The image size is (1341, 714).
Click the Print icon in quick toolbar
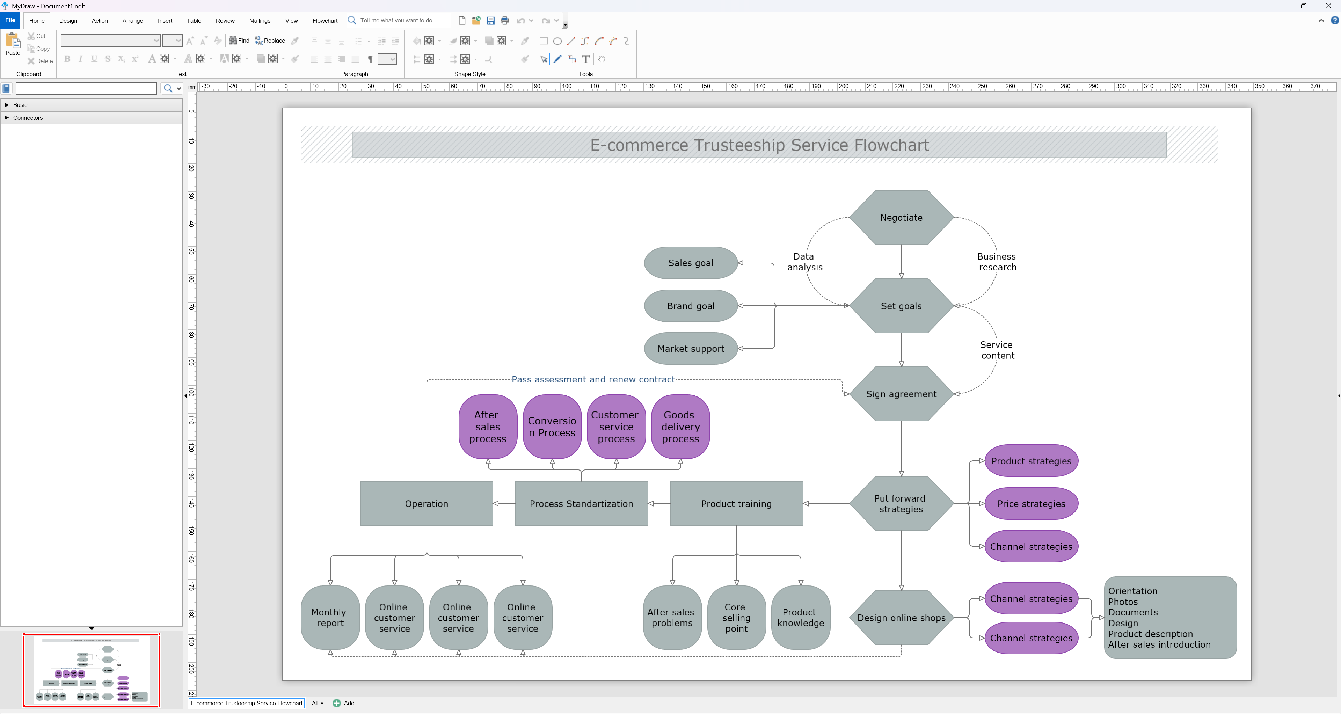504,21
